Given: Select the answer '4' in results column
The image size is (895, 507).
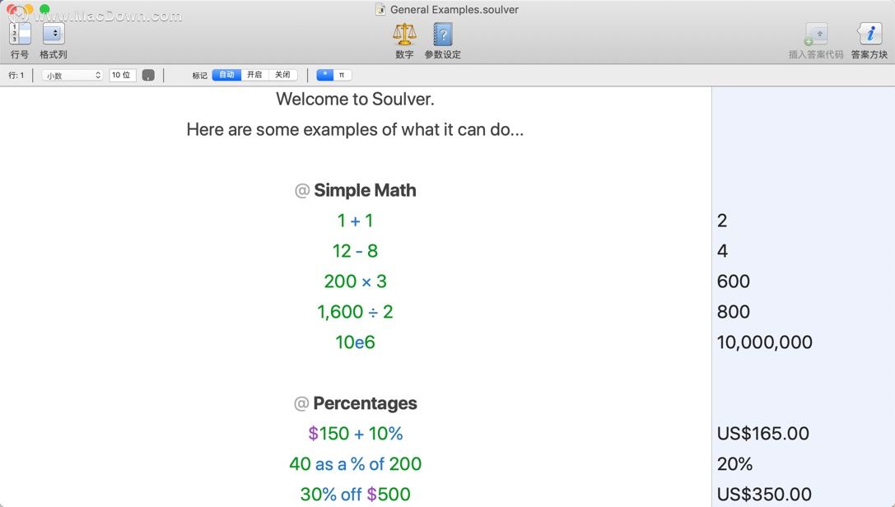Looking at the screenshot, I should (722, 251).
